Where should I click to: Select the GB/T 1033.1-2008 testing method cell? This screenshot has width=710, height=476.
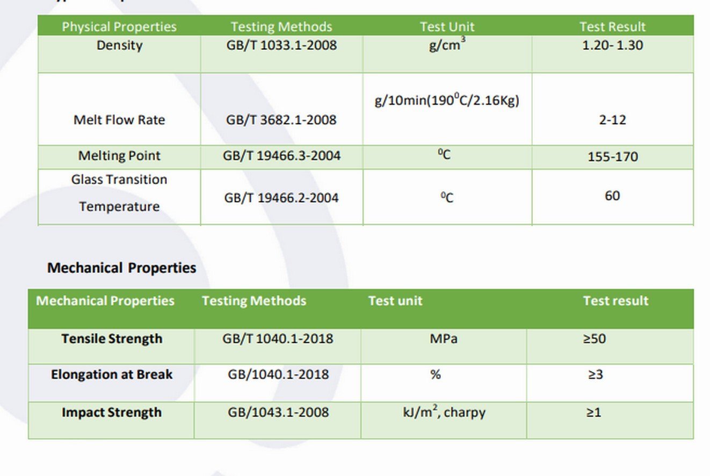point(281,46)
